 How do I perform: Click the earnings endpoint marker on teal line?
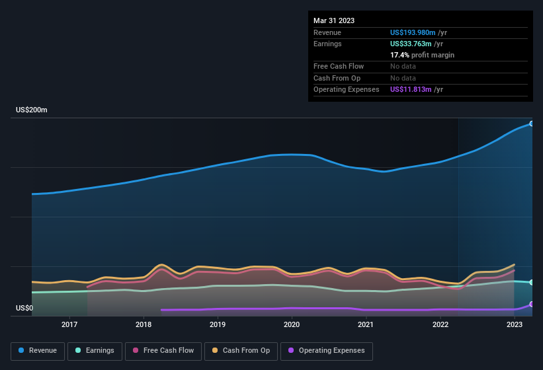pyautogui.click(x=532, y=282)
